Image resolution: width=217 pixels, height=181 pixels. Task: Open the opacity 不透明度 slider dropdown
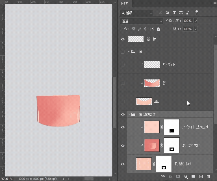(x=196, y=21)
